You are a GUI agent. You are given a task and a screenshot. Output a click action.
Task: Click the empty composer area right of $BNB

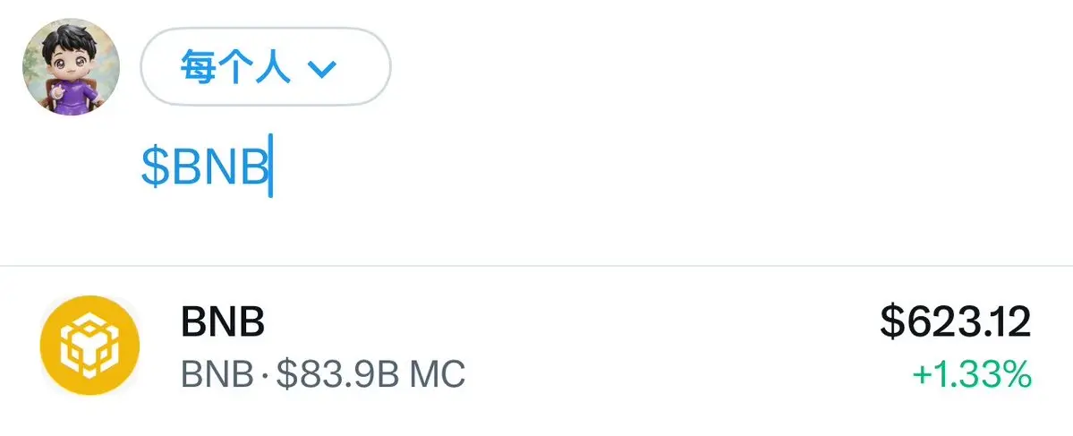coord(626,168)
